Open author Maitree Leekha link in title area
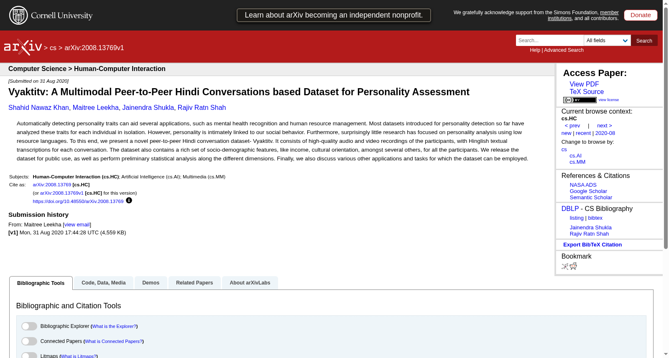This screenshot has width=669, height=358. [96, 108]
